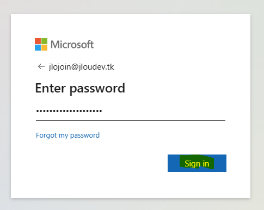This screenshot has width=264, height=210.
Task: Click the blue Sign in button
Action: click(x=197, y=163)
